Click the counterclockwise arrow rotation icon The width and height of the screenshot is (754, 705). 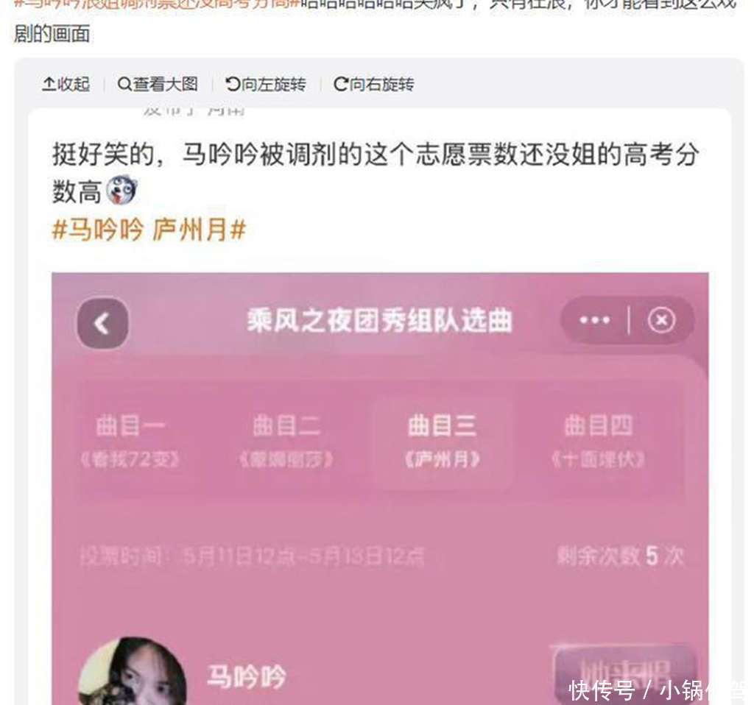[232, 85]
